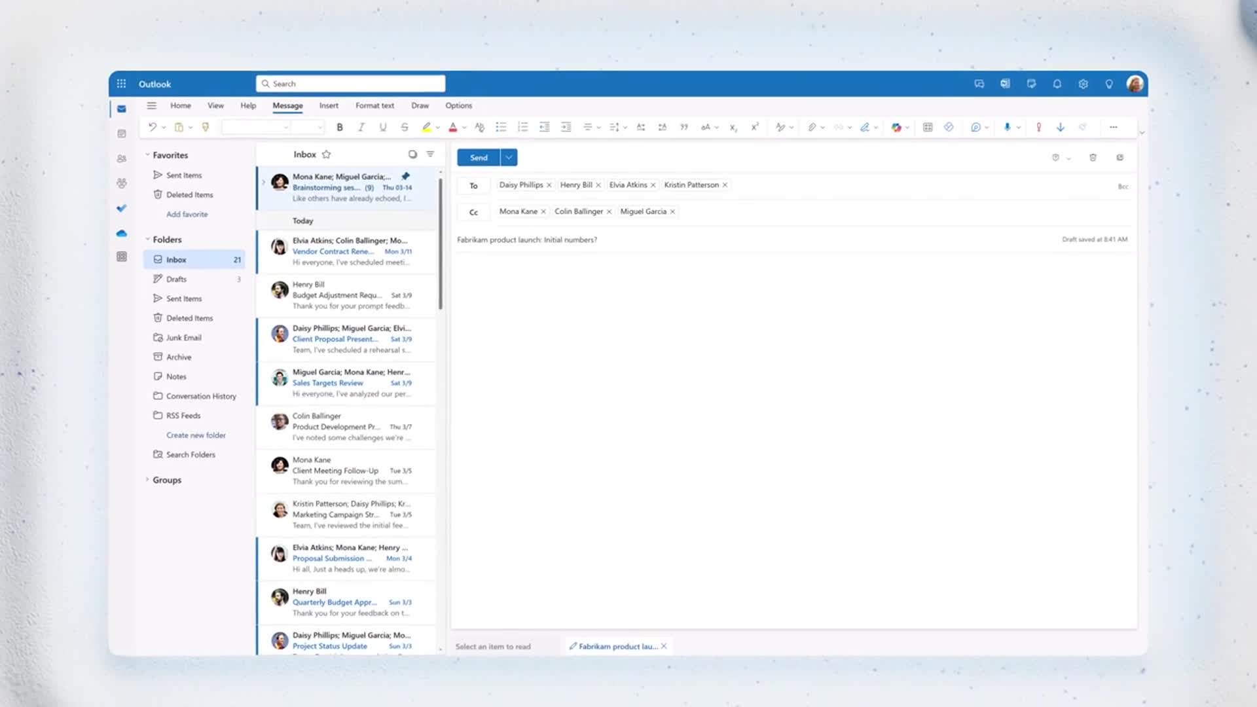Toggle the navigation pane hamburger

[x=151, y=105]
